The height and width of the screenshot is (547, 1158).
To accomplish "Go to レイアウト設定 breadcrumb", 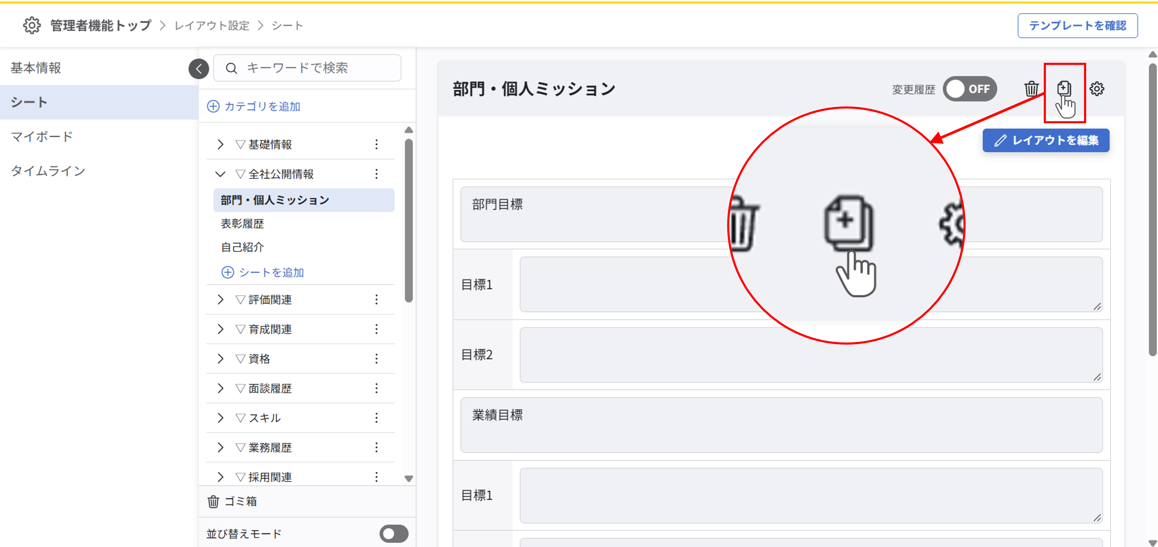I will point(212,25).
